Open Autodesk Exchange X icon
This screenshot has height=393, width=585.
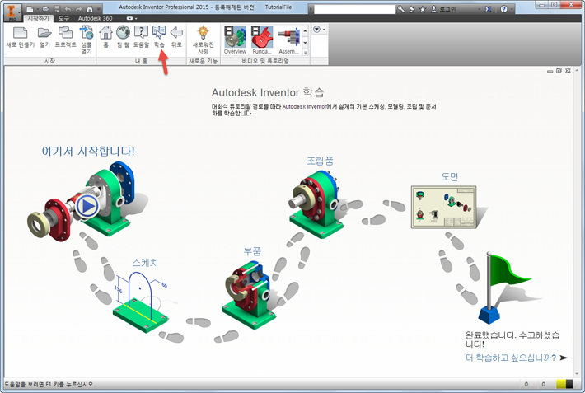(488, 9)
